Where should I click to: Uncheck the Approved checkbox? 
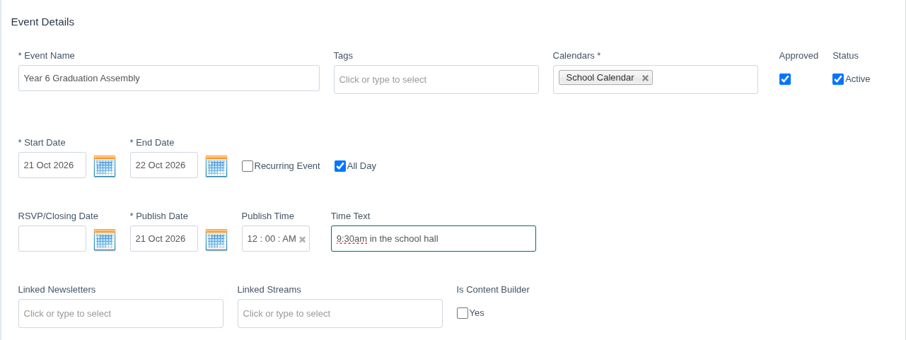(785, 79)
